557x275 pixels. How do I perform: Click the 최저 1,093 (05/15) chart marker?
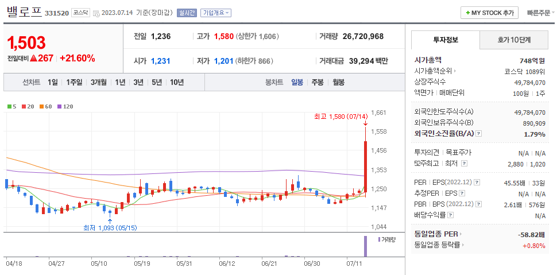pyautogui.click(x=110, y=228)
